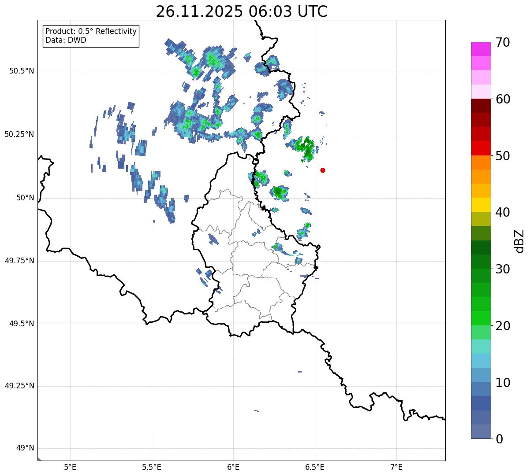
Task: Click the 20 tick on the colorbar
Action: (x=503, y=326)
